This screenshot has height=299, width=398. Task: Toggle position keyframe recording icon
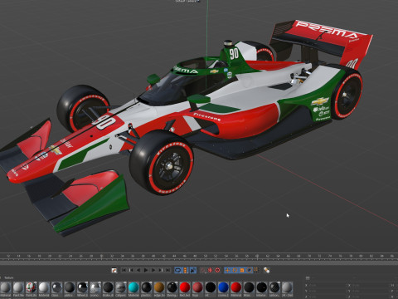pyautogui.click(x=227, y=270)
